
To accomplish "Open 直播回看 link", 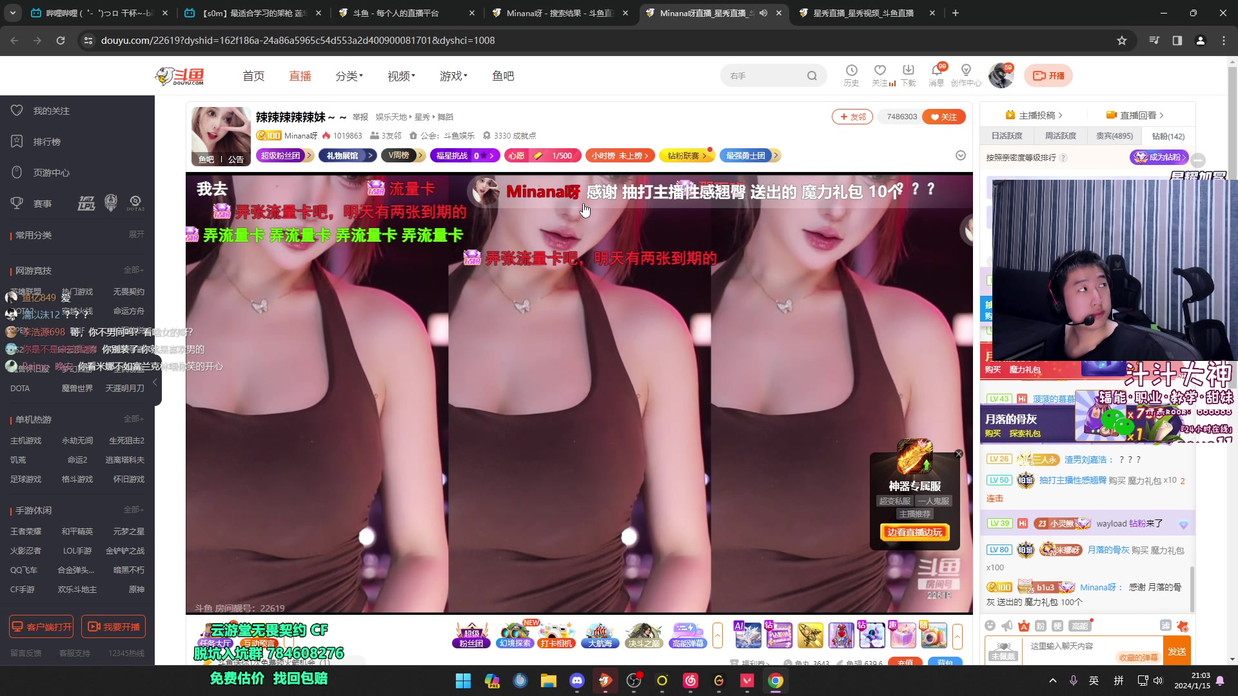I will pyautogui.click(x=1134, y=115).
